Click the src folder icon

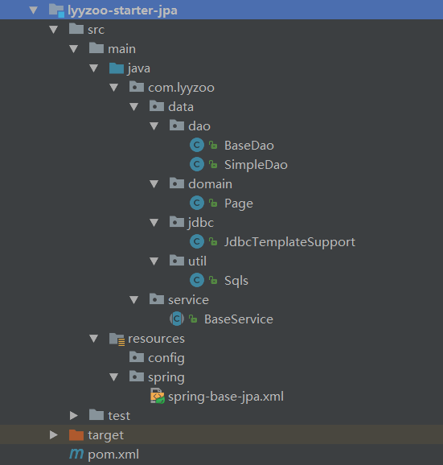point(76,29)
